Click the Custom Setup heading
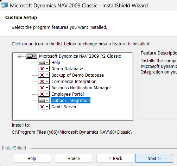 click(21, 18)
